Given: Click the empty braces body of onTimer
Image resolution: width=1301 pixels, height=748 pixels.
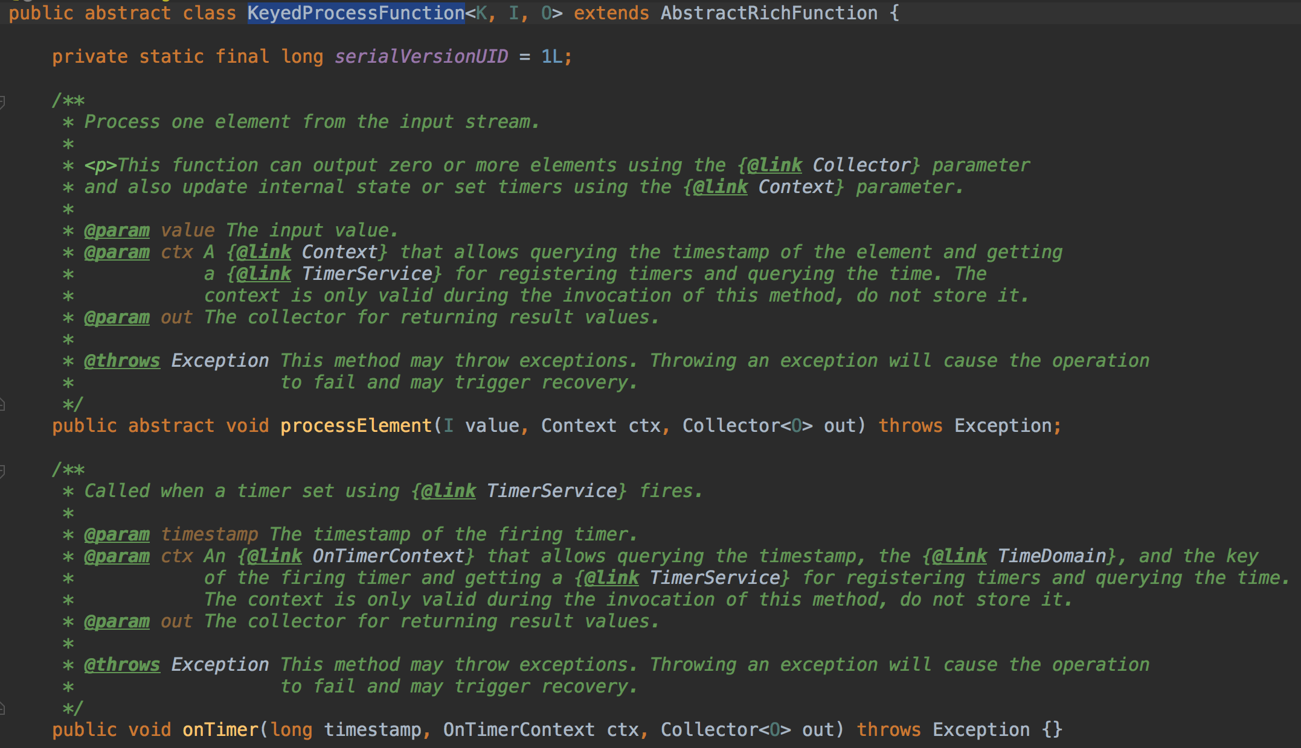Looking at the screenshot, I should tap(1052, 730).
